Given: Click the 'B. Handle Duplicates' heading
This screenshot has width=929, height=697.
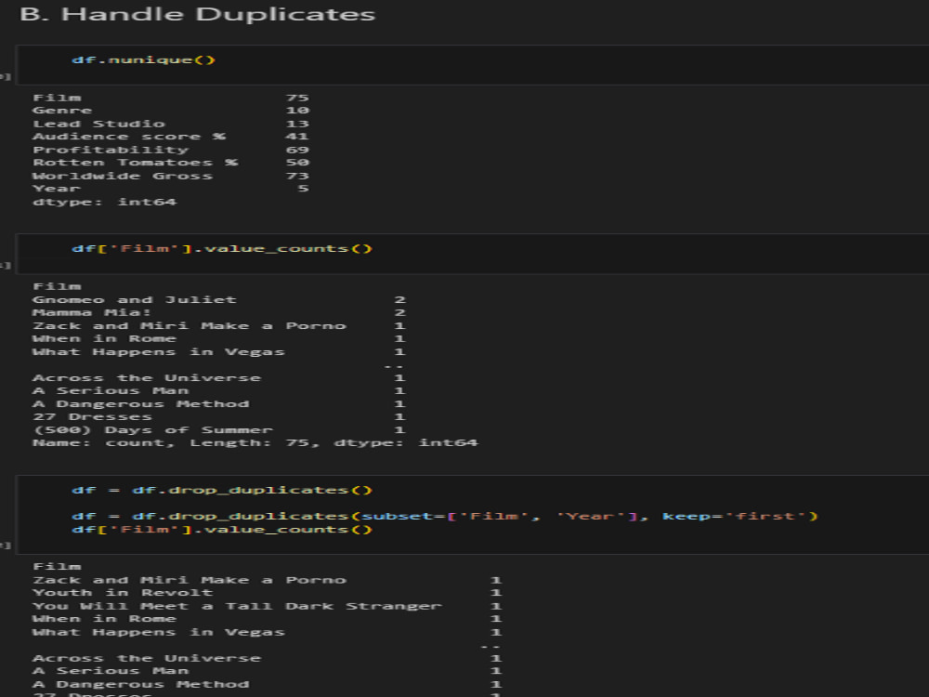Looking at the screenshot, I should (197, 14).
